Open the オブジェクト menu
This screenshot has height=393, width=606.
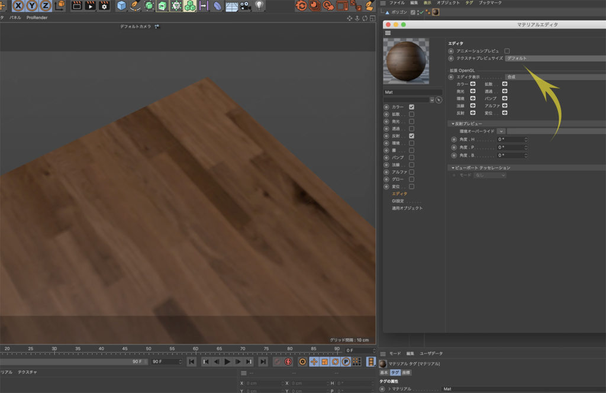(x=449, y=3)
